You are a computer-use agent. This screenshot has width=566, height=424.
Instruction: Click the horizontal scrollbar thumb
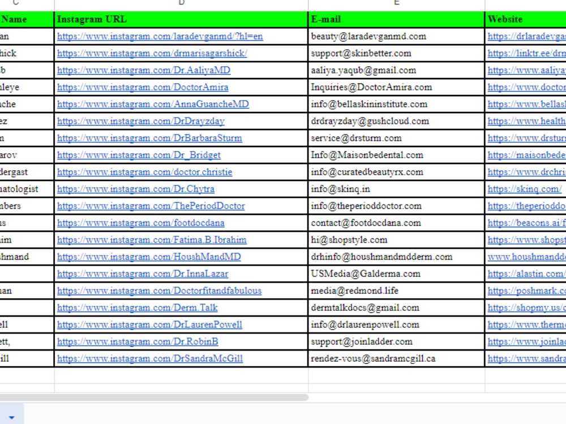(154, 397)
